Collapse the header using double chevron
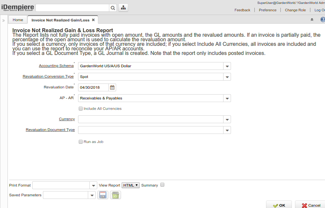The image size is (325, 208). click(x=312, y=20)
